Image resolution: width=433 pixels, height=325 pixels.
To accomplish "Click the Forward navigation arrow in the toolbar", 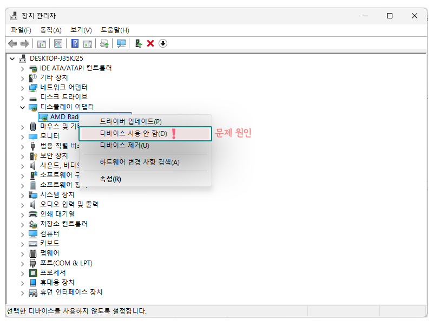I will click(25, 43).
